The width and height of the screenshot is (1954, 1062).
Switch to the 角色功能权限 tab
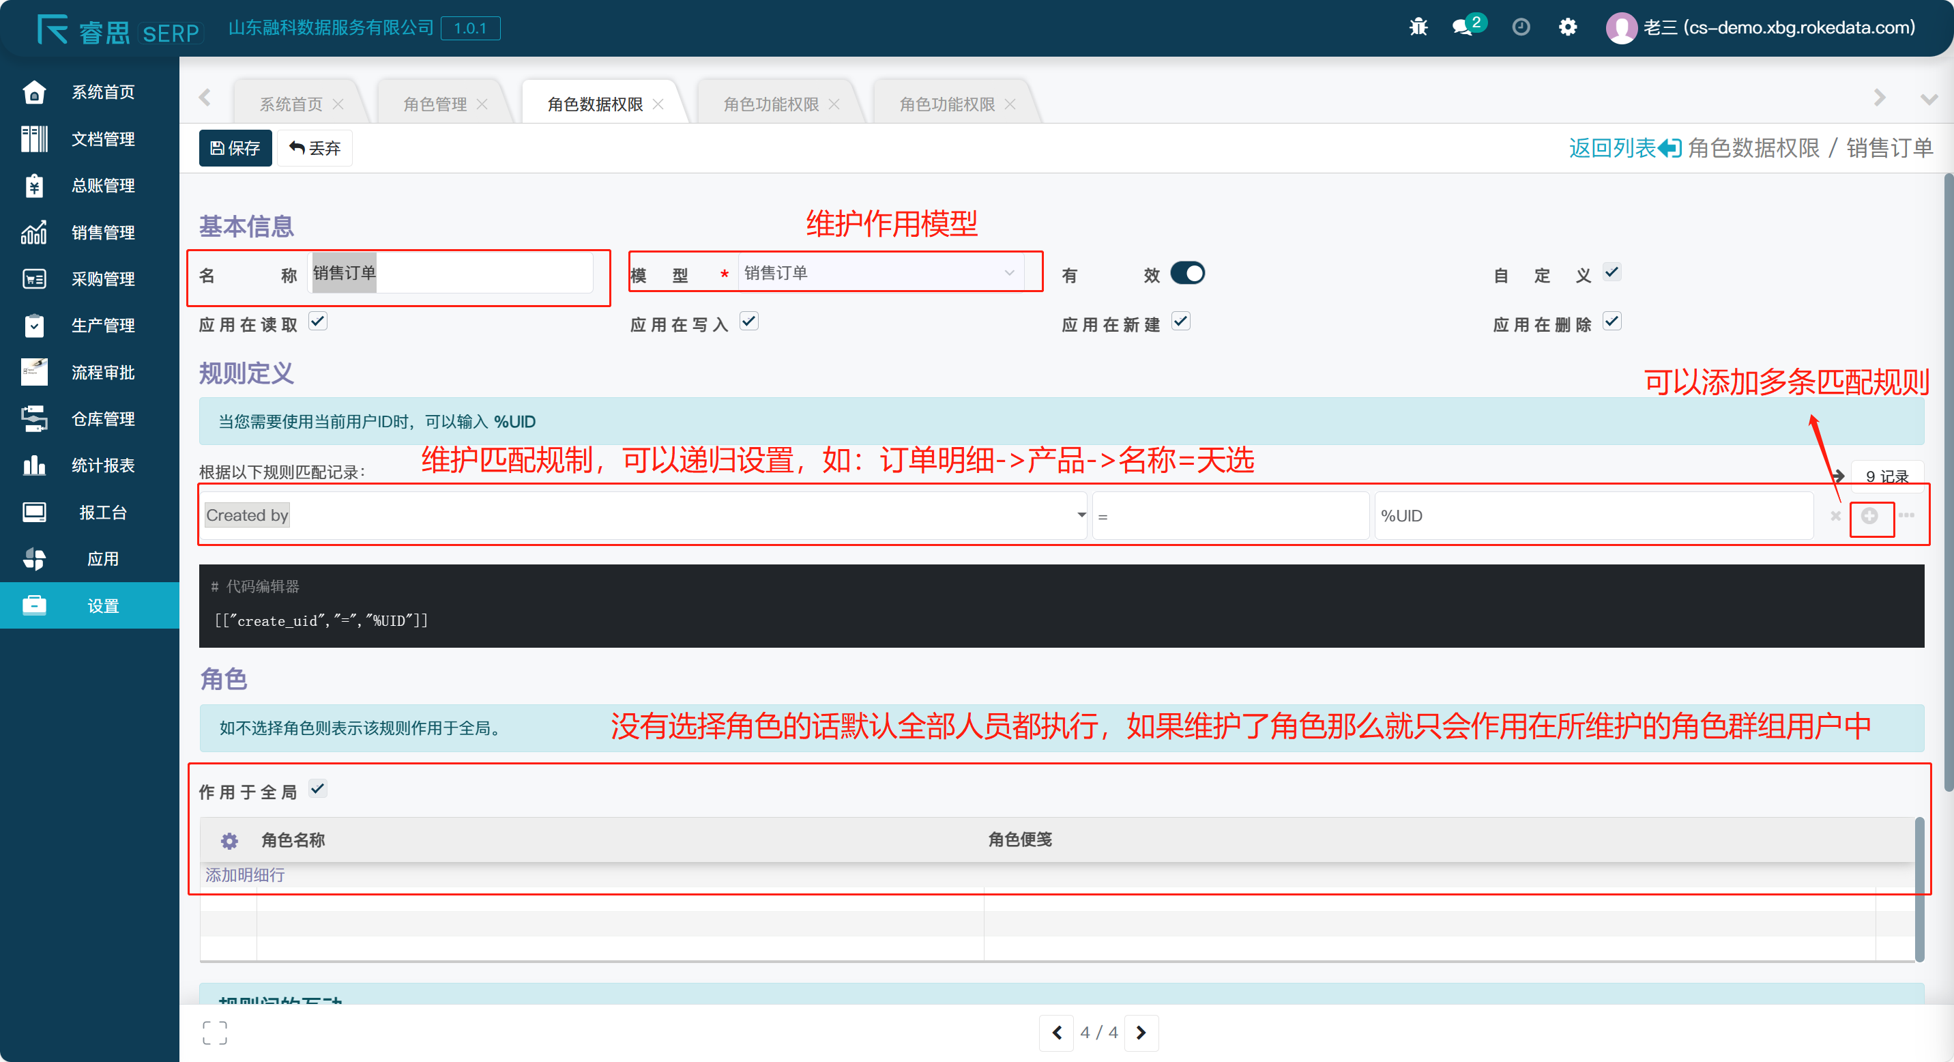(771, 103)
